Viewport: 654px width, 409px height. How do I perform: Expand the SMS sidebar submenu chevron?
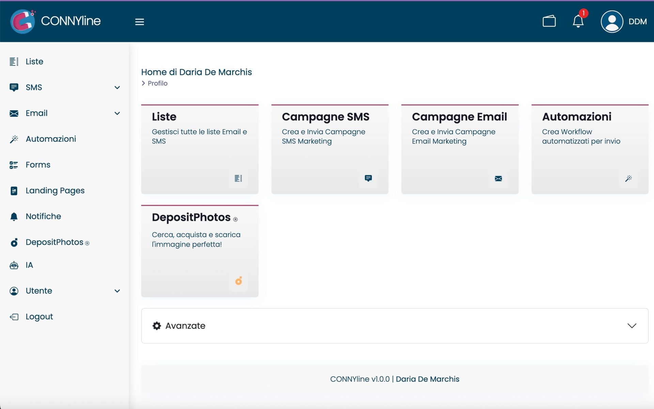(117, 88)
